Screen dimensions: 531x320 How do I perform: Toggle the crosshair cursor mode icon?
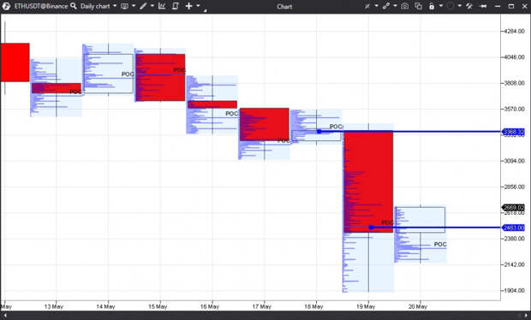click(367, 6)
